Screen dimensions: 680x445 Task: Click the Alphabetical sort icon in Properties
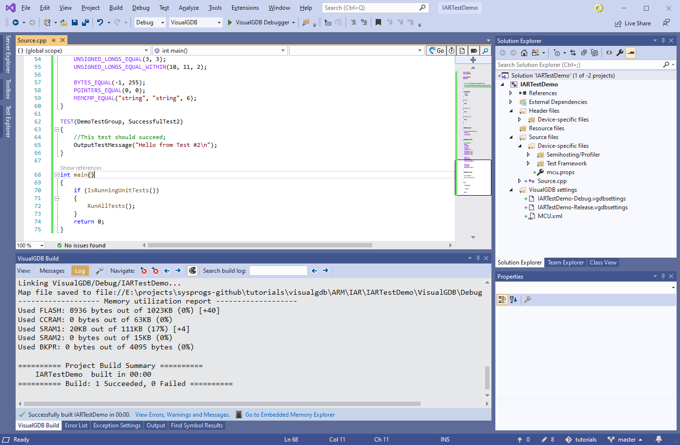(513, 300)
